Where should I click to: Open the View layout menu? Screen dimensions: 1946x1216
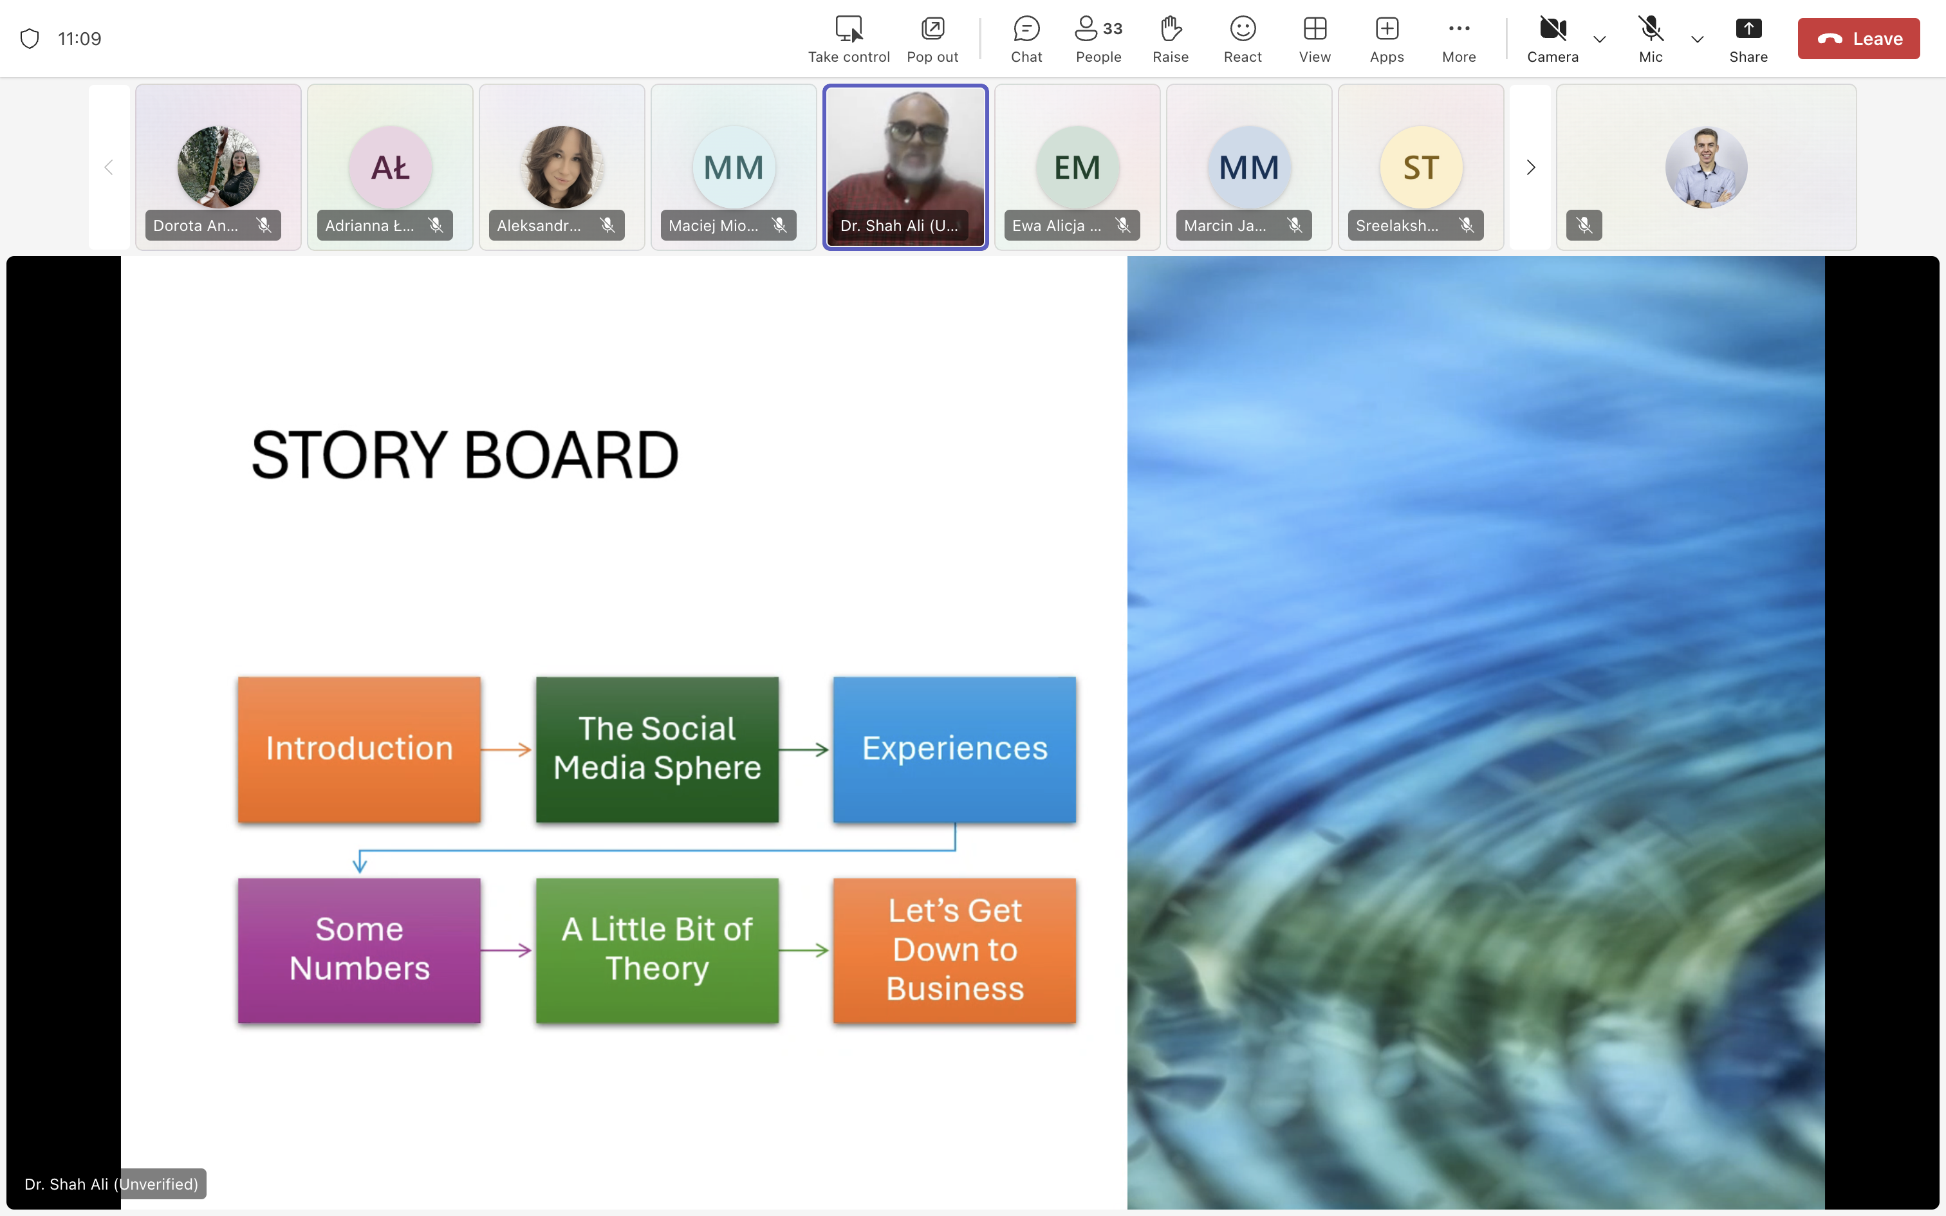1315,39
